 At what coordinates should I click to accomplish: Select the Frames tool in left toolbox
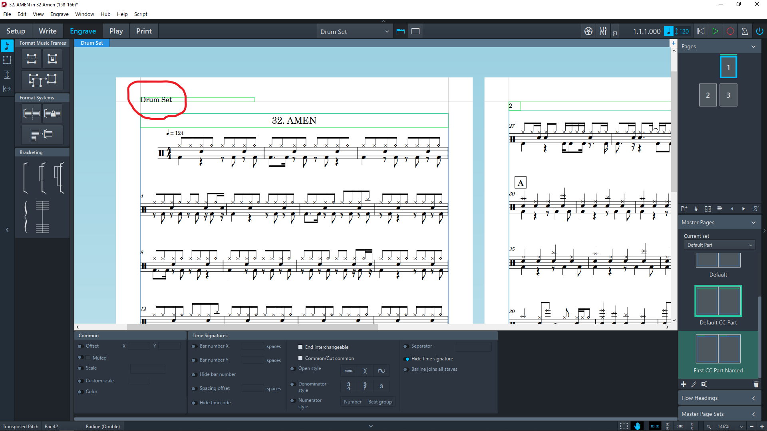tap(7, 60)
